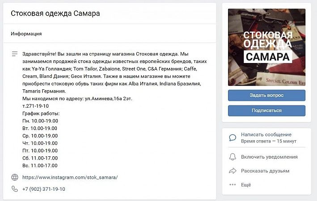Open the Стоковая одежда Самара avatar image
This screenshot has width=317, height=201.
(266, 47)
